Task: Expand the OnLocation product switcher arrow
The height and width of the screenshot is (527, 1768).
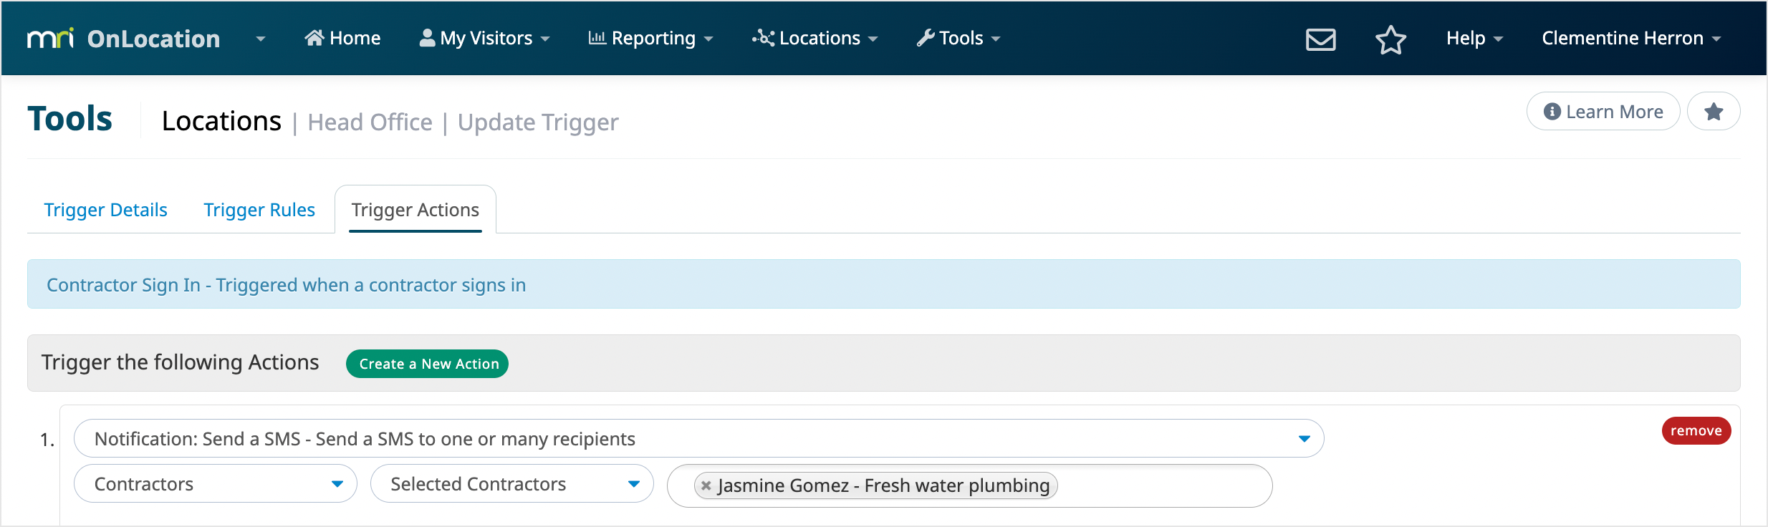Action: (x=261, y=39)
